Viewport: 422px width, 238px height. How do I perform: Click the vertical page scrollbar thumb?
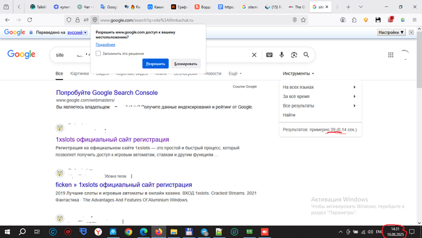pos(420,59)
